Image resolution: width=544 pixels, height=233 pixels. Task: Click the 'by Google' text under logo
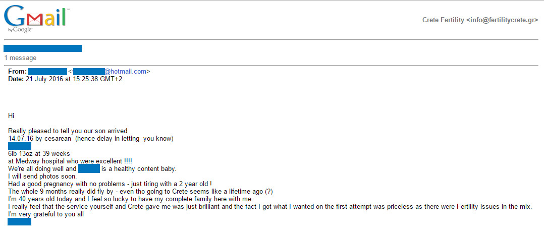pyautogui.click(x=20, y=30)
